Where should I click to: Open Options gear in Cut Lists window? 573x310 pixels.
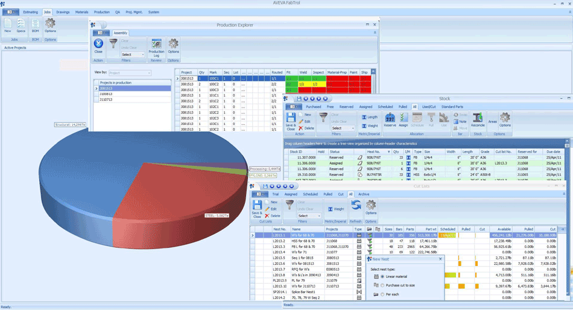click(x=371, y=207)
